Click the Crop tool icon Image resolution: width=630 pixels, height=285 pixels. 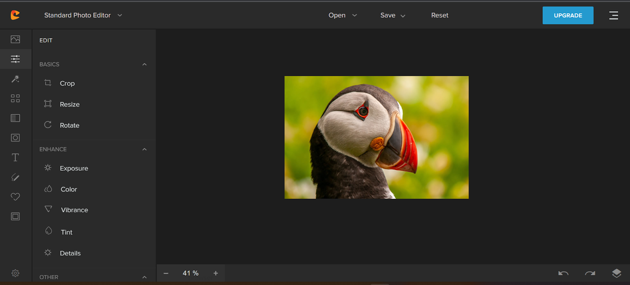click(48, 83)
